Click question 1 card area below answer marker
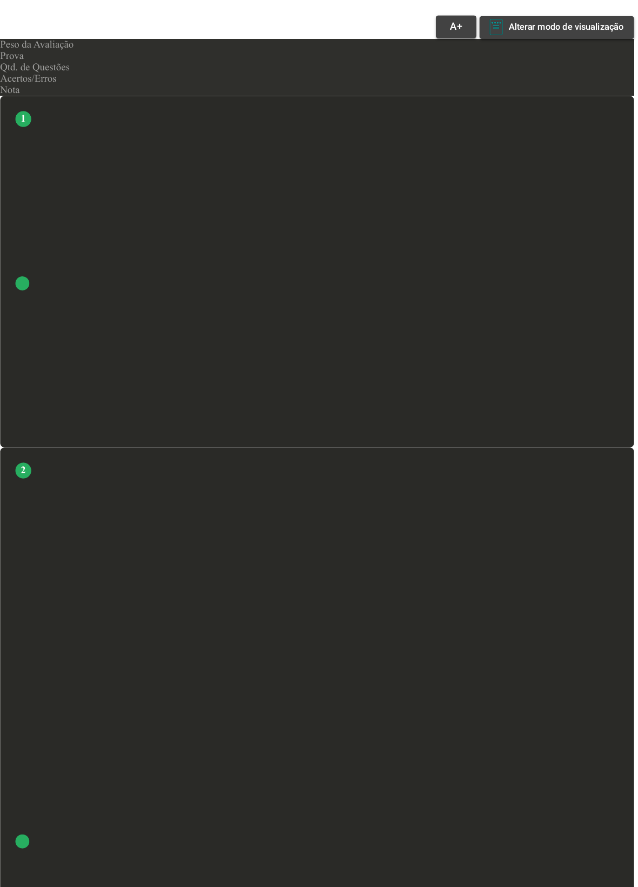 tap(317, 368)
